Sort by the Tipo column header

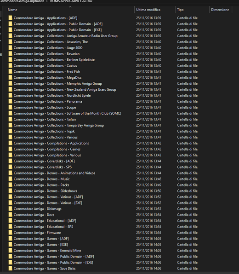pyautogui.click(x=180, y=10)
